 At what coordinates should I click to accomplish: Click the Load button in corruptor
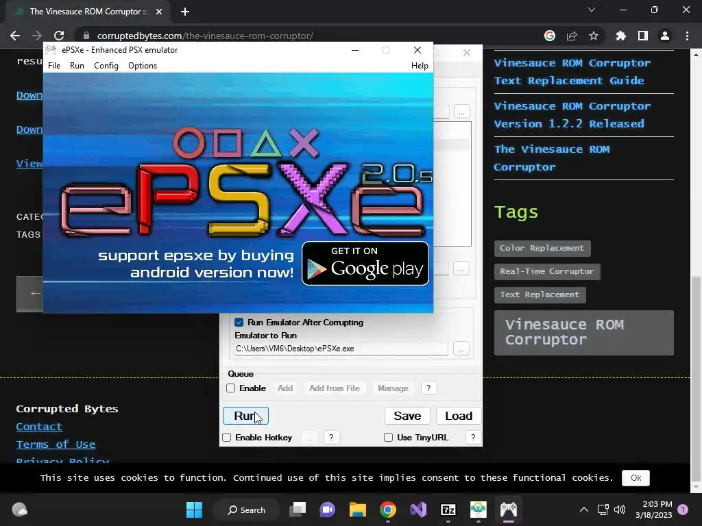tap(459, 416)
